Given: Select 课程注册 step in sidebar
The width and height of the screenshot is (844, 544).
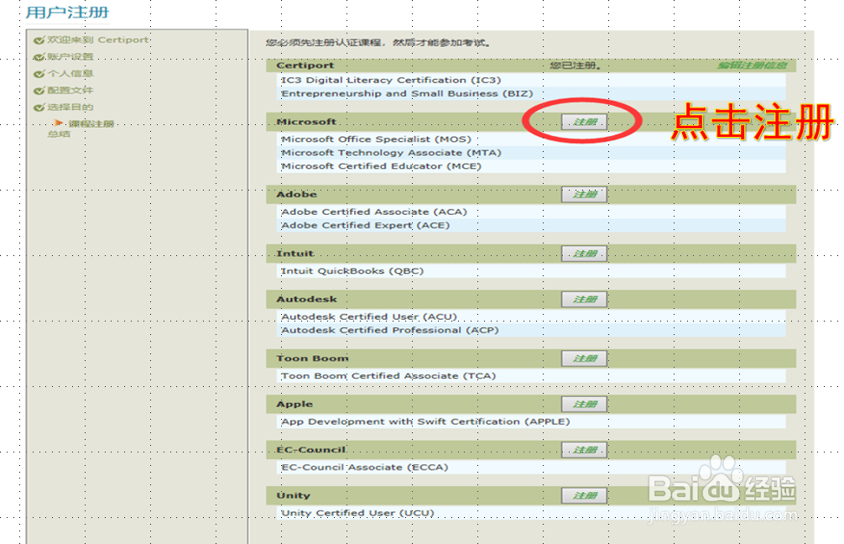Looking at the screenshot, I should [91, 124].
